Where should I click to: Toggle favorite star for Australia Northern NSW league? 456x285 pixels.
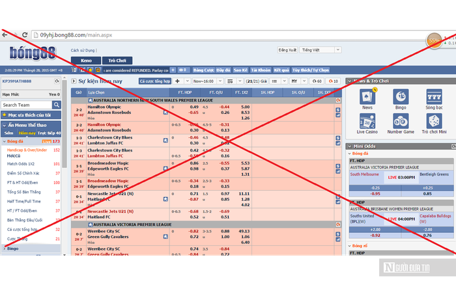tap(91, 100)
